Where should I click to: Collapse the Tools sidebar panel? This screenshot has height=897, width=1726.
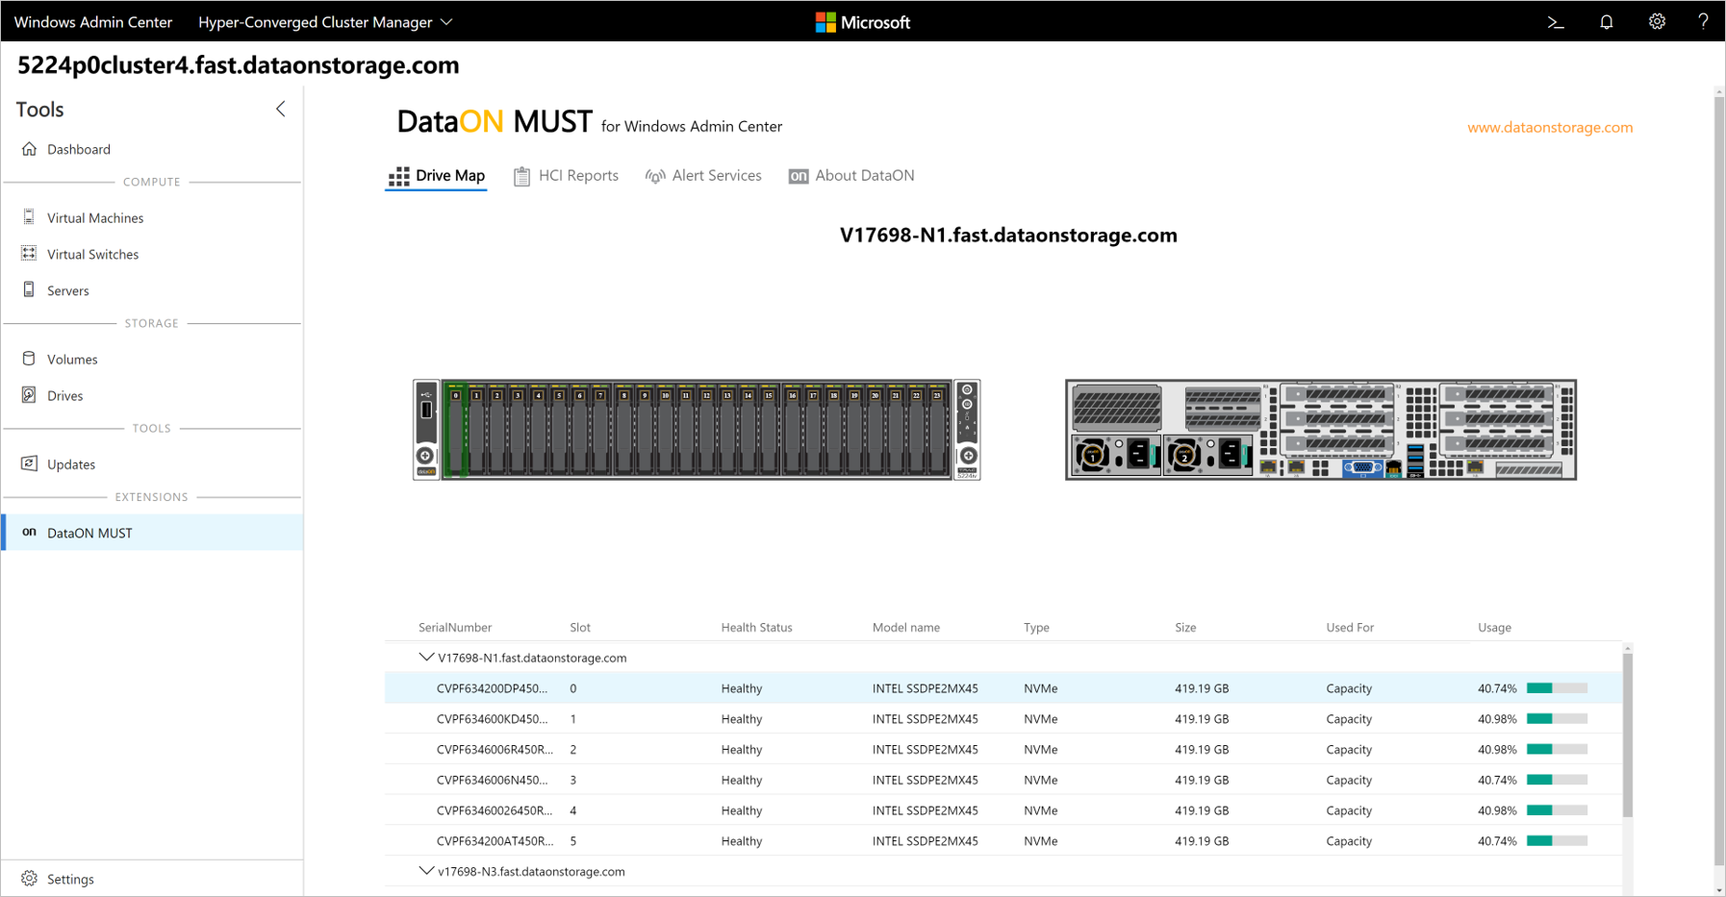(280, 110)
